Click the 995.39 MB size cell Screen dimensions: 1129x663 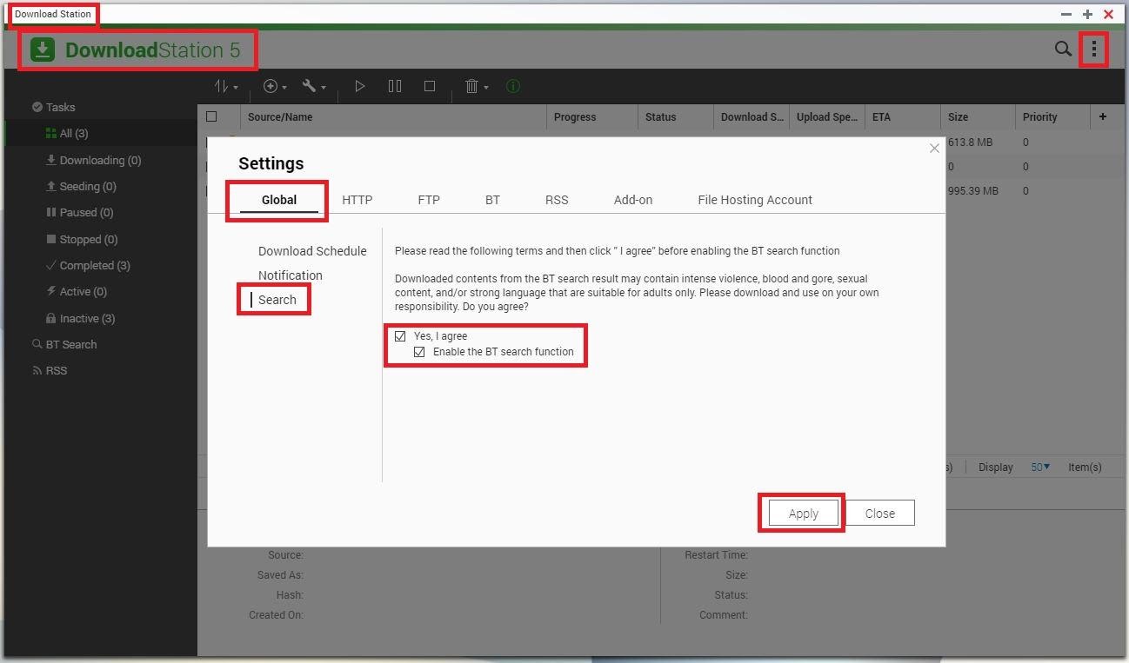click(972, 190)
